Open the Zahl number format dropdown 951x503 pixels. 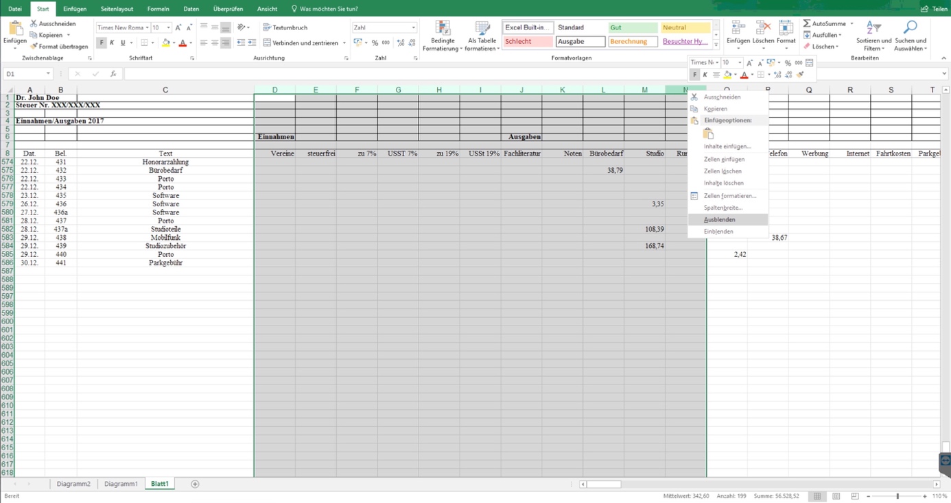click(x=413, y=27)
